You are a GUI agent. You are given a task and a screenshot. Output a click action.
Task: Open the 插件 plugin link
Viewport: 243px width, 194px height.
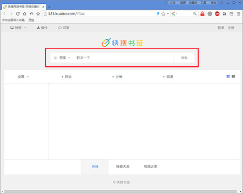click(42, 27)
